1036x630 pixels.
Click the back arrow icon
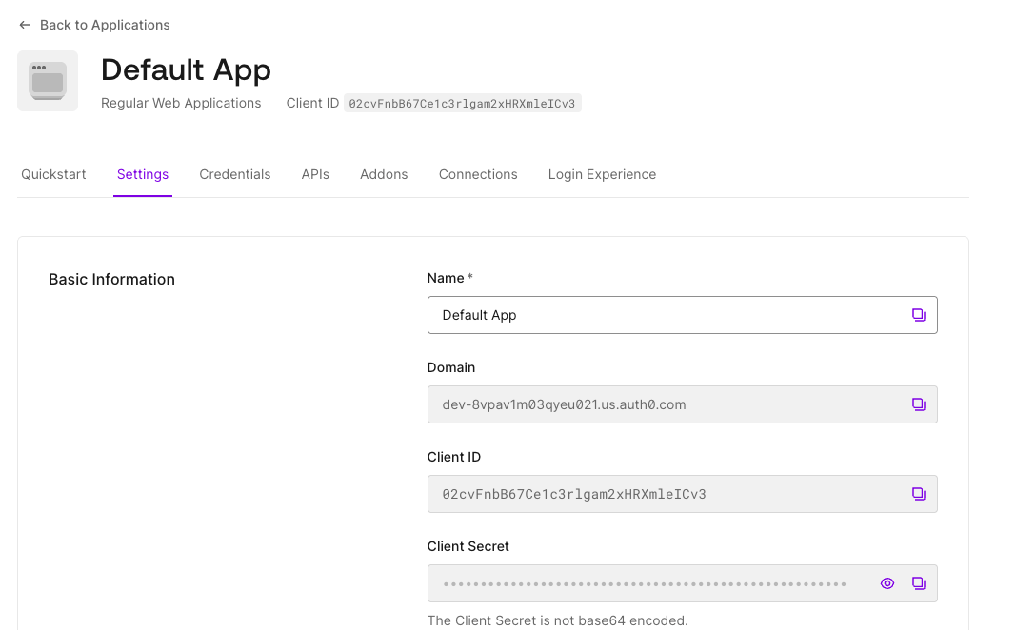(x=25, y=25)
